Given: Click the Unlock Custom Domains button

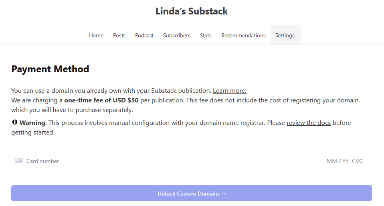Looking at the screenshot, I should 192,193.
